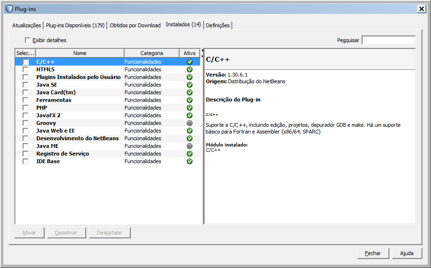Select the IDE Base plugin name
This screenshot has height=268, width=431.
coord(48,161)
